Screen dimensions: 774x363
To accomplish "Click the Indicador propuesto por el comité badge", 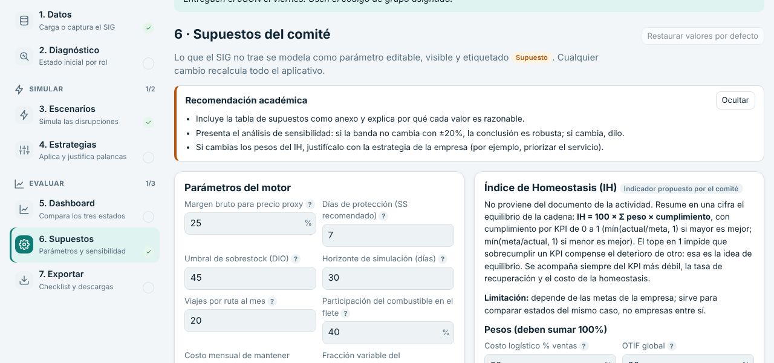I will [681, 189].
